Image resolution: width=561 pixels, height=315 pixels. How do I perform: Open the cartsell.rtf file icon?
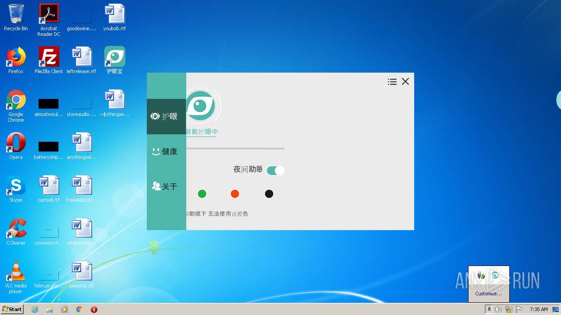pyautogui.click(x=49, y=189)
